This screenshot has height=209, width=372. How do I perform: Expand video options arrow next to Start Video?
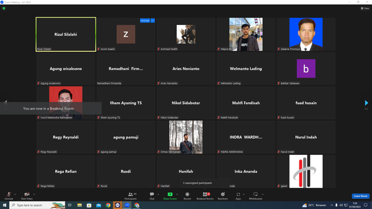34,194
